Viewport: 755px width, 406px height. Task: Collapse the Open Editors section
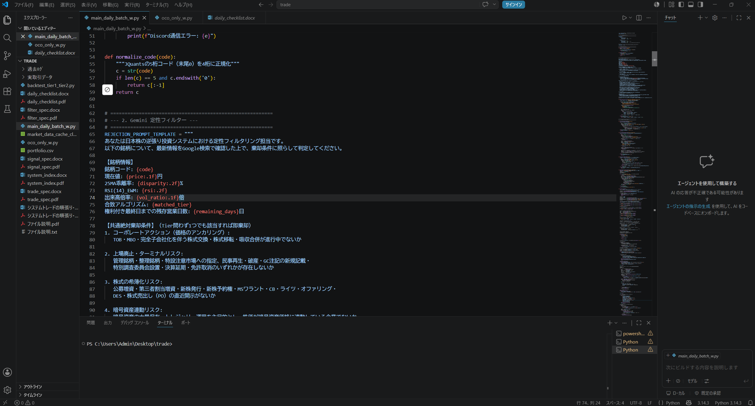(x=48, y=28)
